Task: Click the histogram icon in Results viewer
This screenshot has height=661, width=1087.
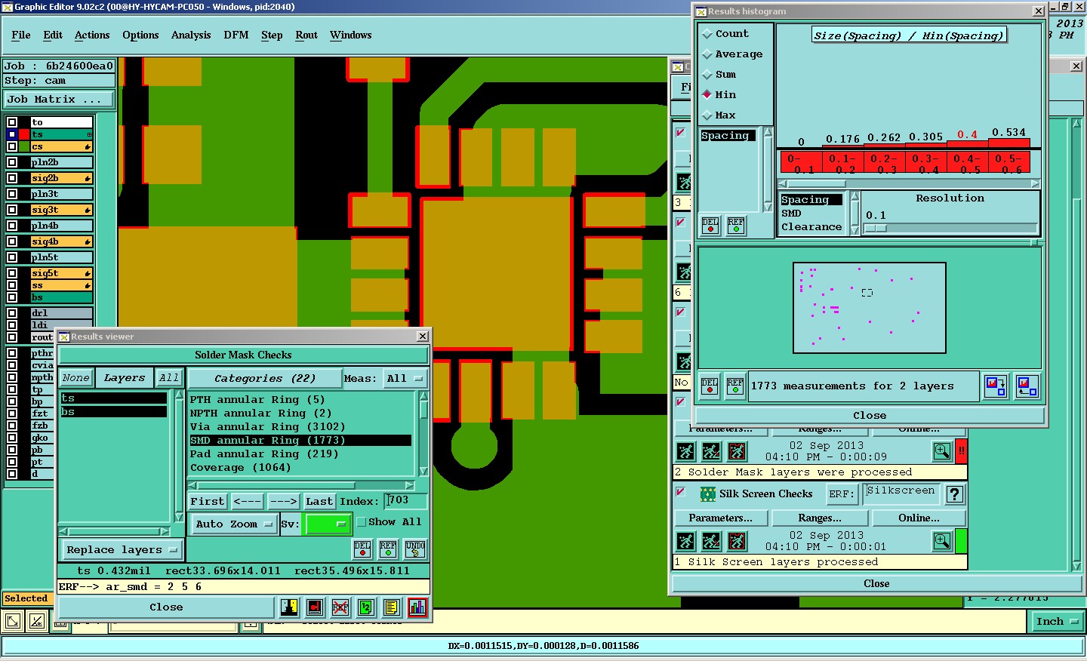Action: pyautogui.click(x=417, y=607)
